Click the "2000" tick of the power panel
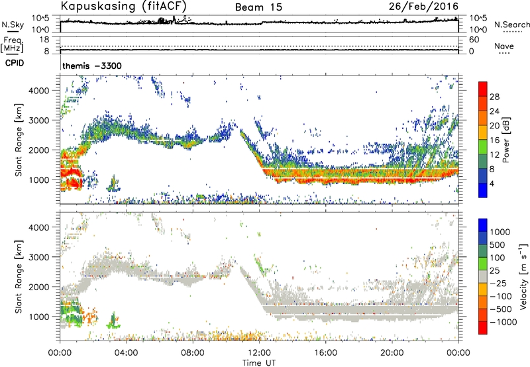This screenshot has height=367, width=530. (38, 150)
